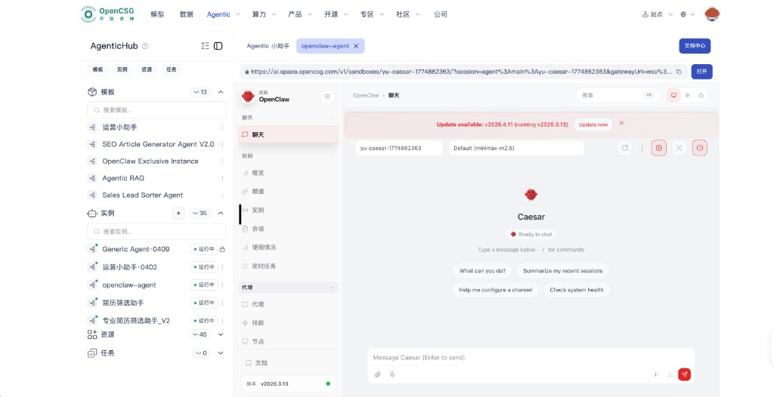Switch to Agentic 小助手 tab
Screen dimensions: 774x397
pos(268,46)
